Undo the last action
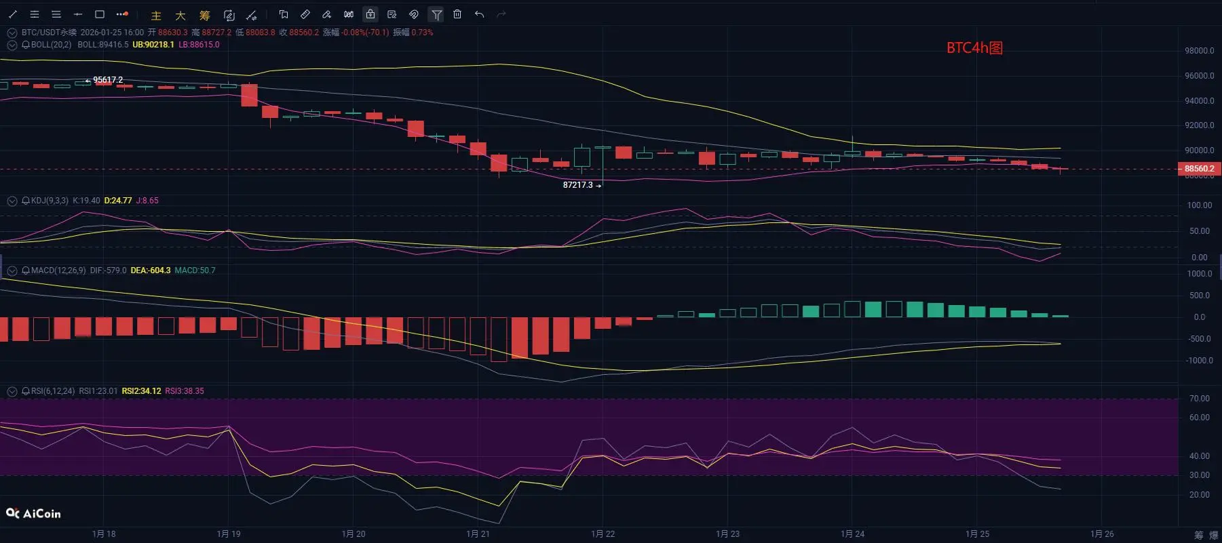Viewport: 1222px width, 543px height. point(480,14)
